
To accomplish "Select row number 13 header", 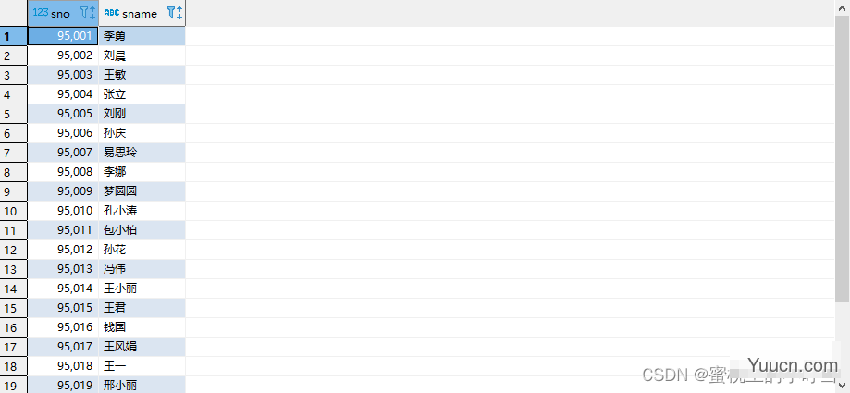I will coord(14,269).
